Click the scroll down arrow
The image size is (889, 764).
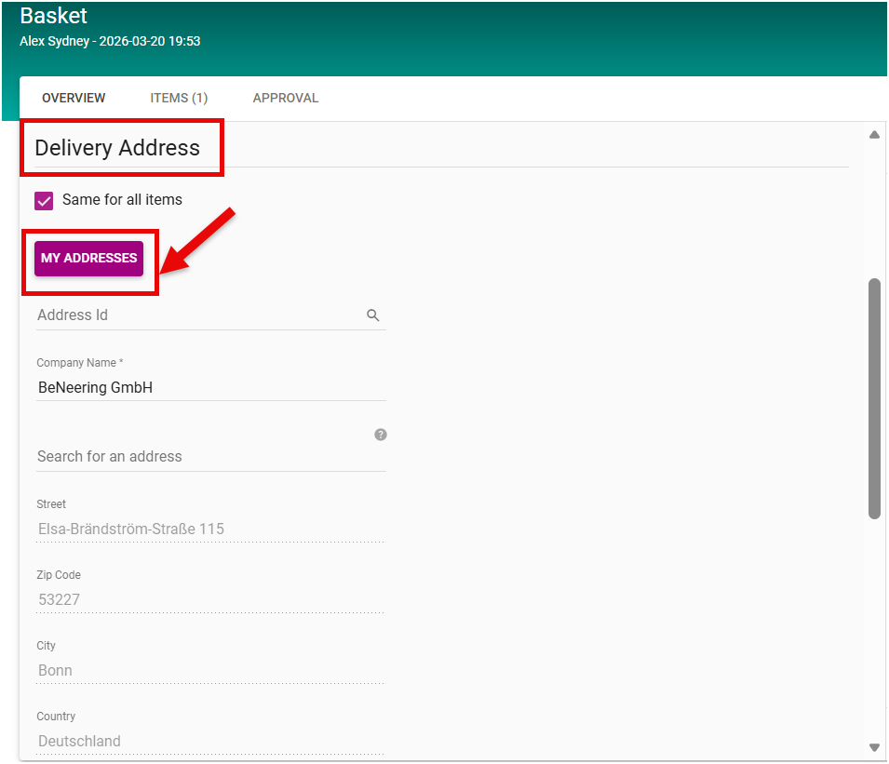874,746
